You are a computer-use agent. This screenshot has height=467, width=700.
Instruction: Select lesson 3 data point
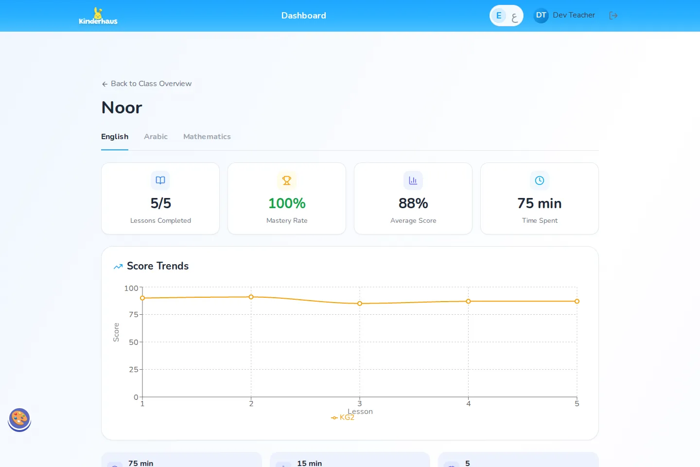tap(360, 304)
